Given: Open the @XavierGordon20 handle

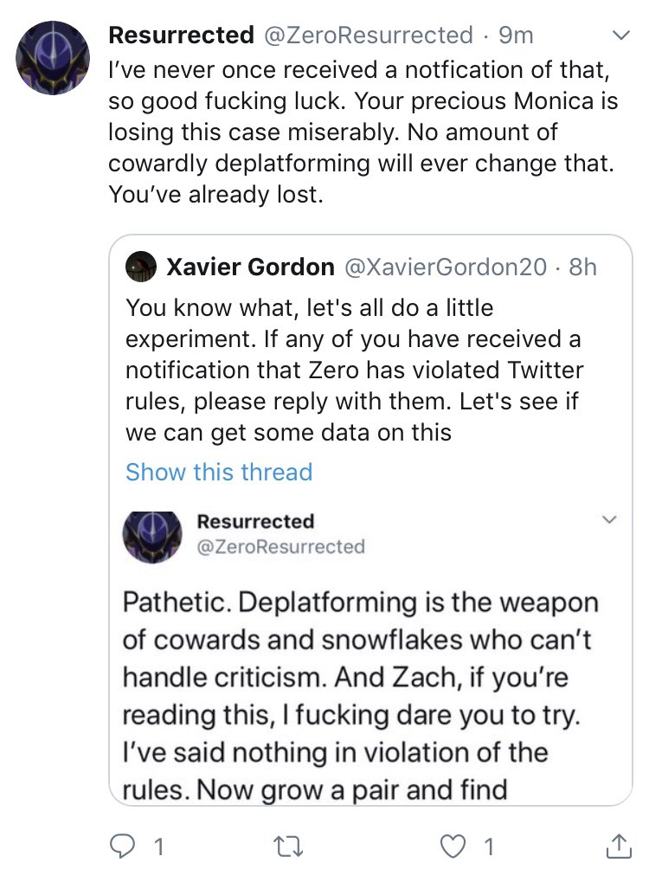Looking at the screenshot, I should (445, 267).
